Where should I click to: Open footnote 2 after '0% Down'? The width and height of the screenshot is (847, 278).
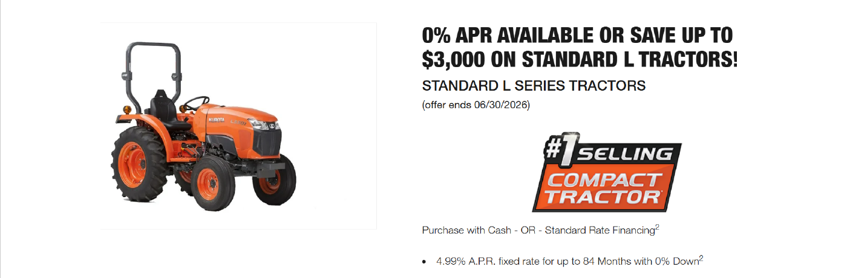pos(701,259)
